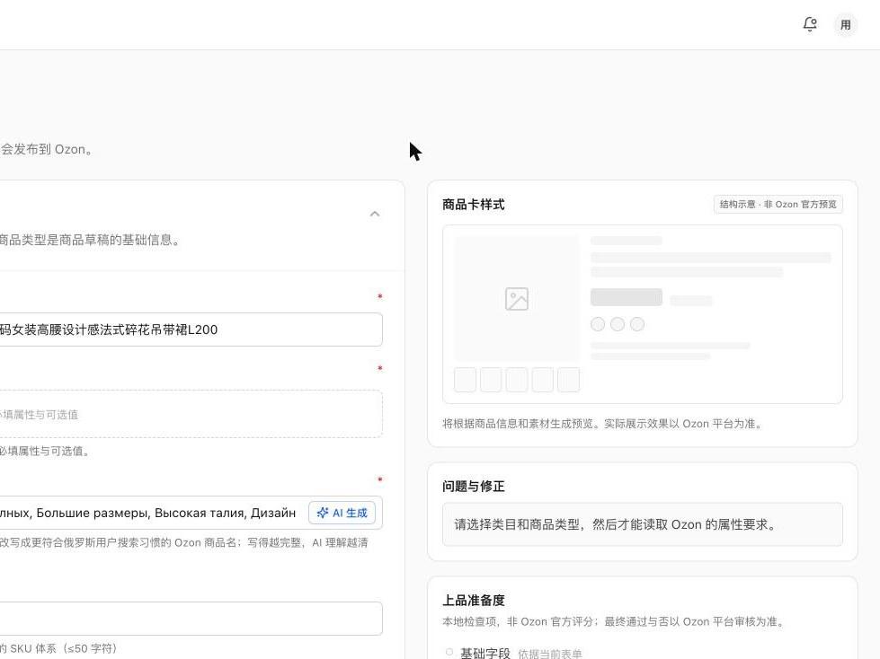880x659 pixels.
Task: Open the user avatar menu
Action: pyautogui.click(x=845, y=24)
